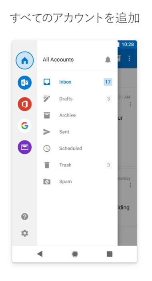Open the toolbar overflow three-dot menu
The image size is (152, 281).
129,58
